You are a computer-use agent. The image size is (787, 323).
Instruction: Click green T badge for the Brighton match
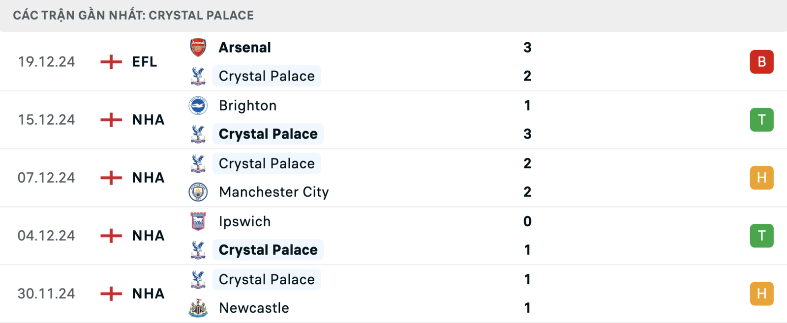click(761, 120)
